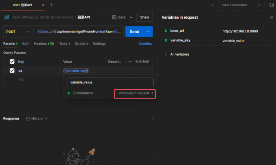
Task: Click the E badge next to variable_key
Action: pyautogui.click(x=166, y=41)
